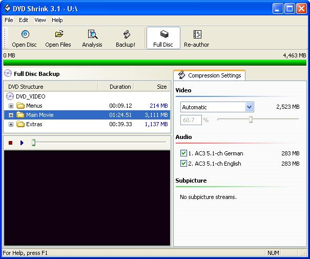This screenshot has height=259, width=310.
Task: Click the 3,111 MB size value
Action: click(156, 115)
